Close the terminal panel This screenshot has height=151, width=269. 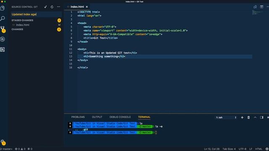(268, 117)
